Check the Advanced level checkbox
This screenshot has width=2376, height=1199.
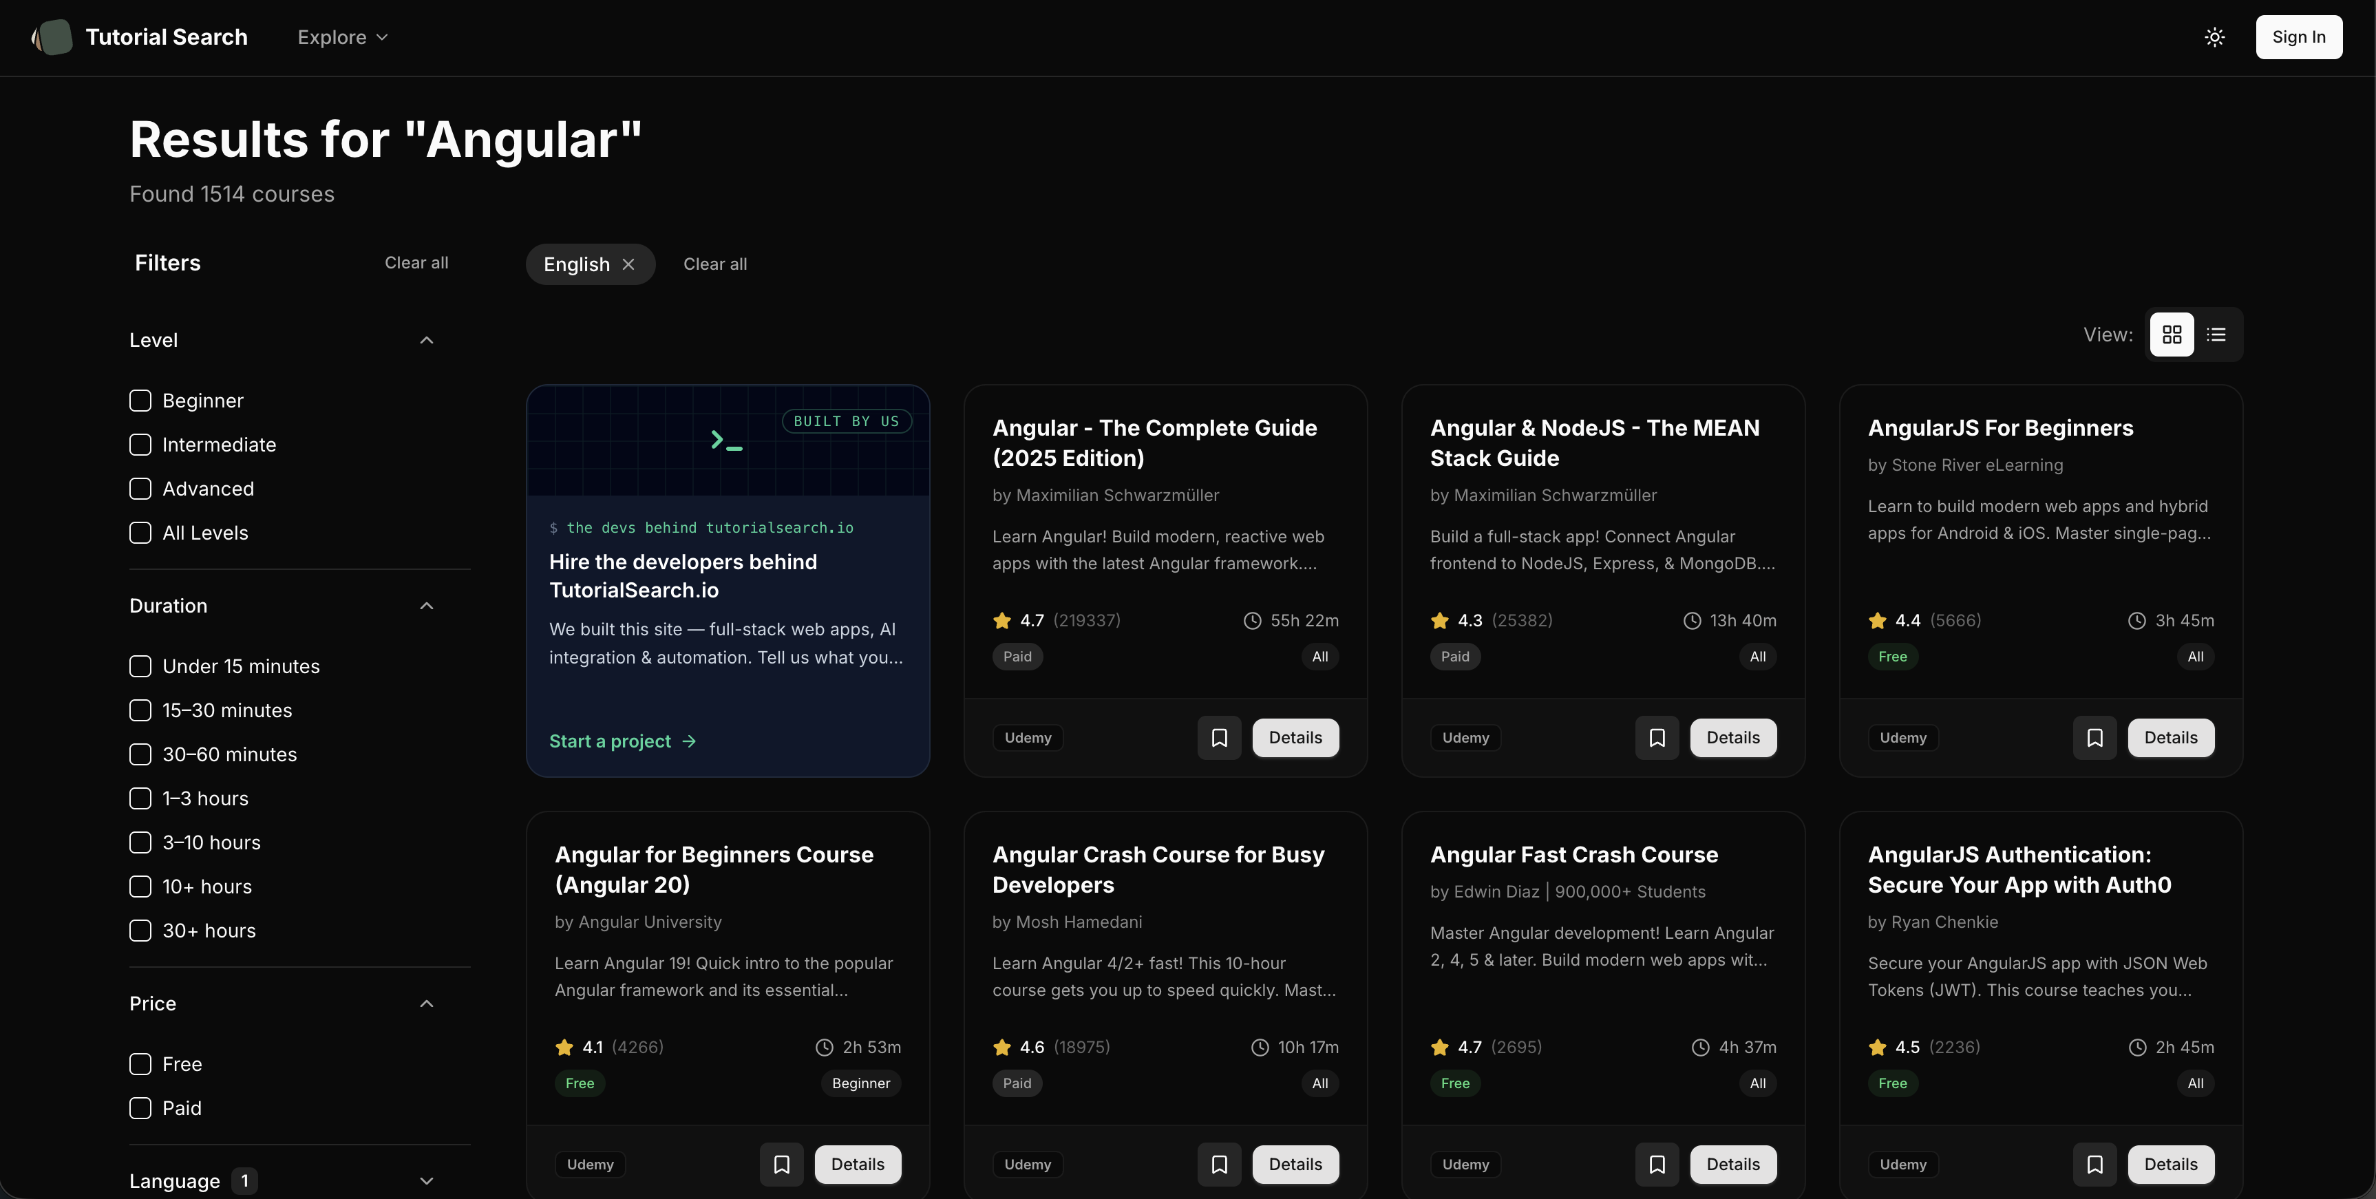[x=140, y=489]
